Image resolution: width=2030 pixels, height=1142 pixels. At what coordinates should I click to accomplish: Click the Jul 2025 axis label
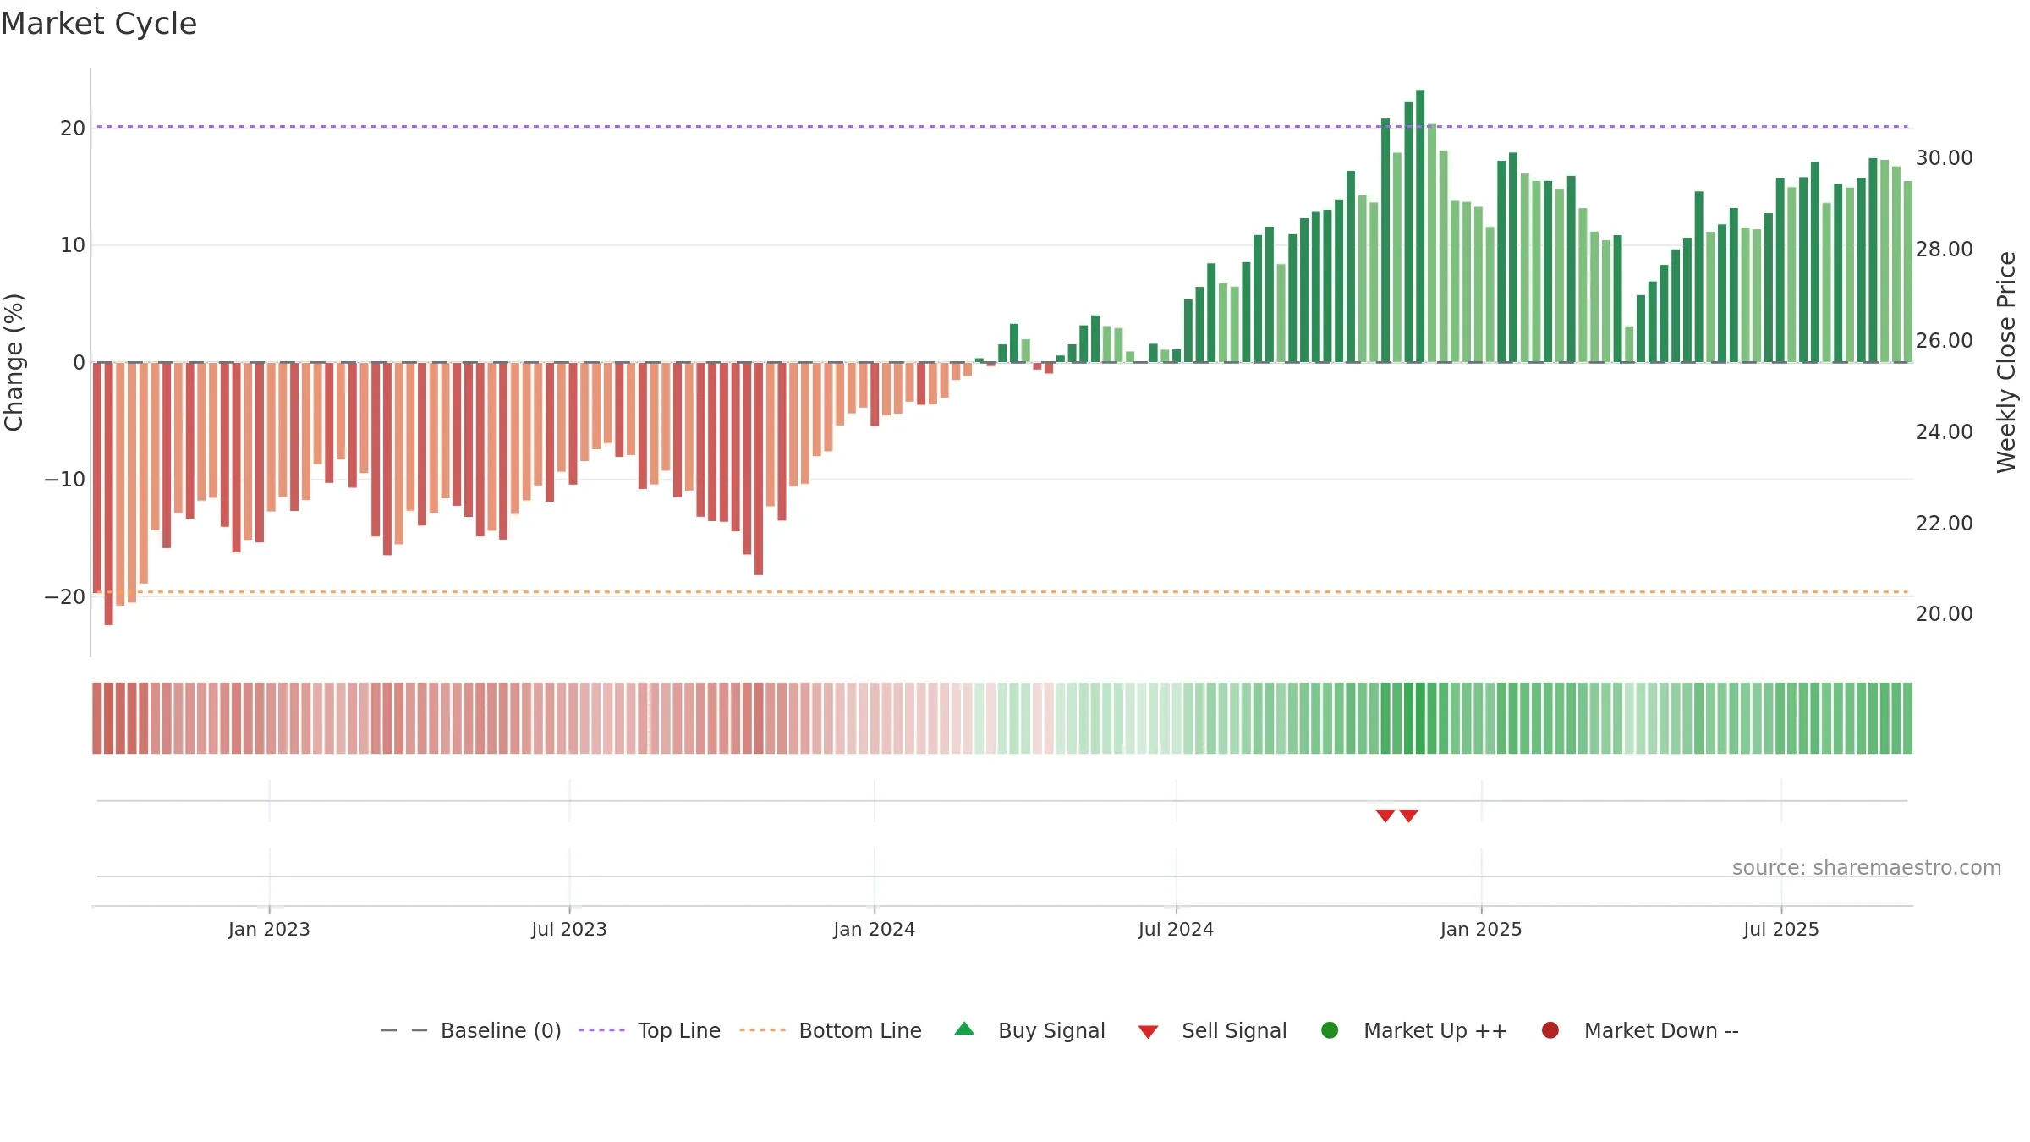coord(1781,929)
